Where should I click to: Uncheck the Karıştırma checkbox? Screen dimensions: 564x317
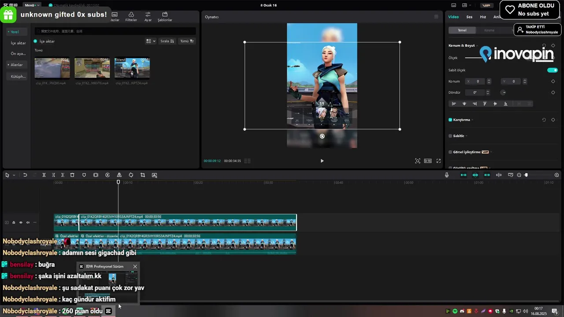tap(450, 120)
